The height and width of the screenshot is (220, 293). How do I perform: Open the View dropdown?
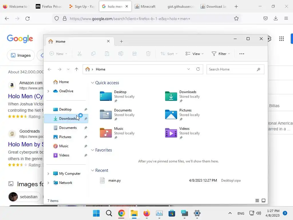click(195, 54)
